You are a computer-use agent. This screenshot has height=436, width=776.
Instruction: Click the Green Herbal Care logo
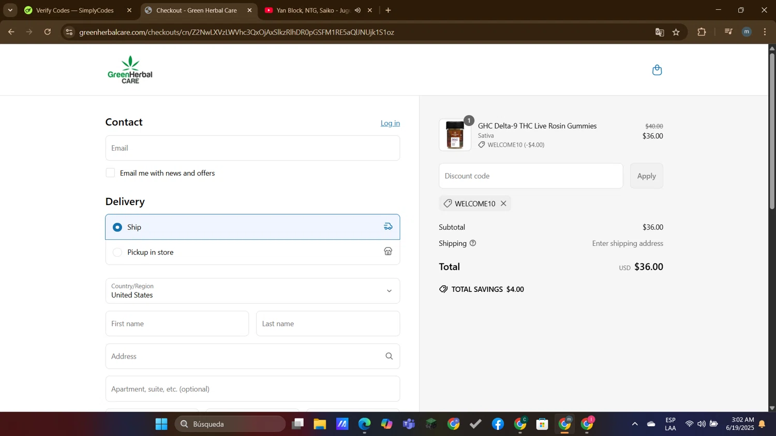[130, 70]
